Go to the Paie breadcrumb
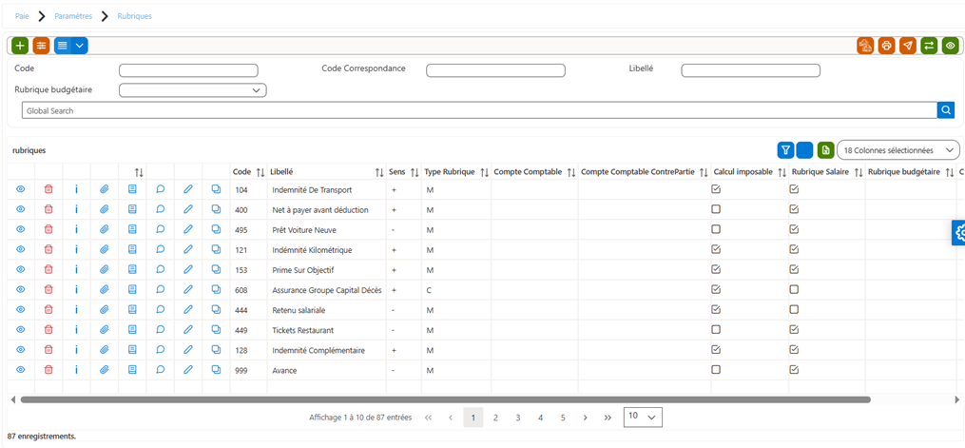Screen dimensions: 965x448 [22, 16]
